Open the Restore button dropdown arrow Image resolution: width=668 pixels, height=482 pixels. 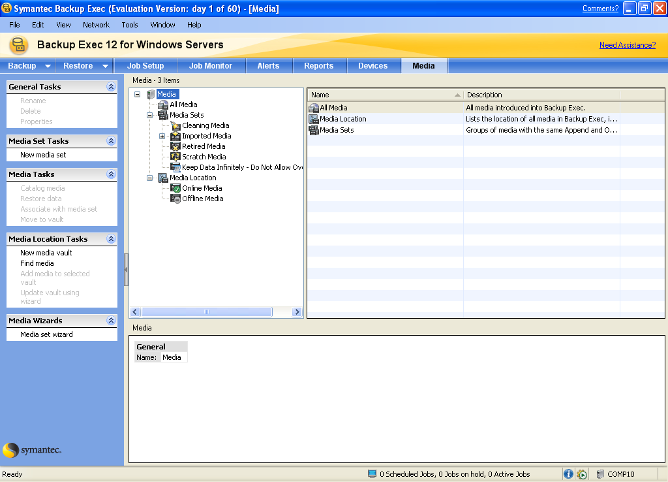click(x=105, y=66)
